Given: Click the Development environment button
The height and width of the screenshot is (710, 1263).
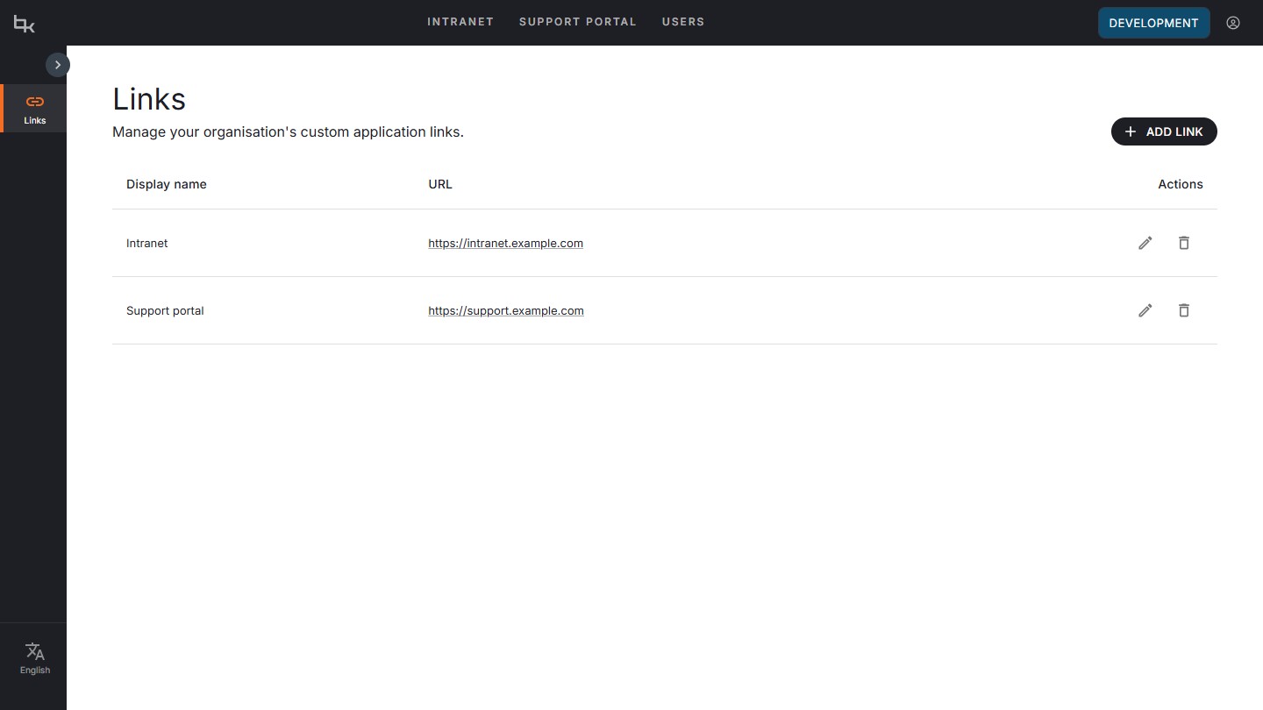Looking at the screenshot, I should (x=1153, y=23).
